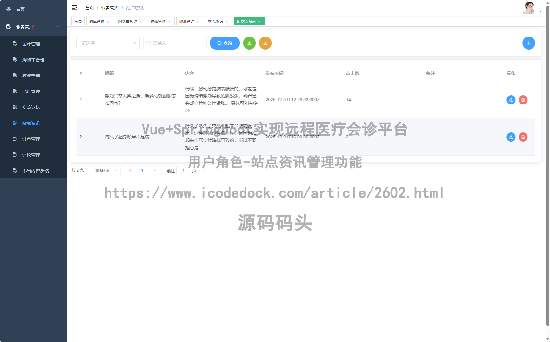Image resolution: width=550 pixels, height=342 pixels.
Task: Open 评论管理 from the sidebar
Action: tap(31, 155)
